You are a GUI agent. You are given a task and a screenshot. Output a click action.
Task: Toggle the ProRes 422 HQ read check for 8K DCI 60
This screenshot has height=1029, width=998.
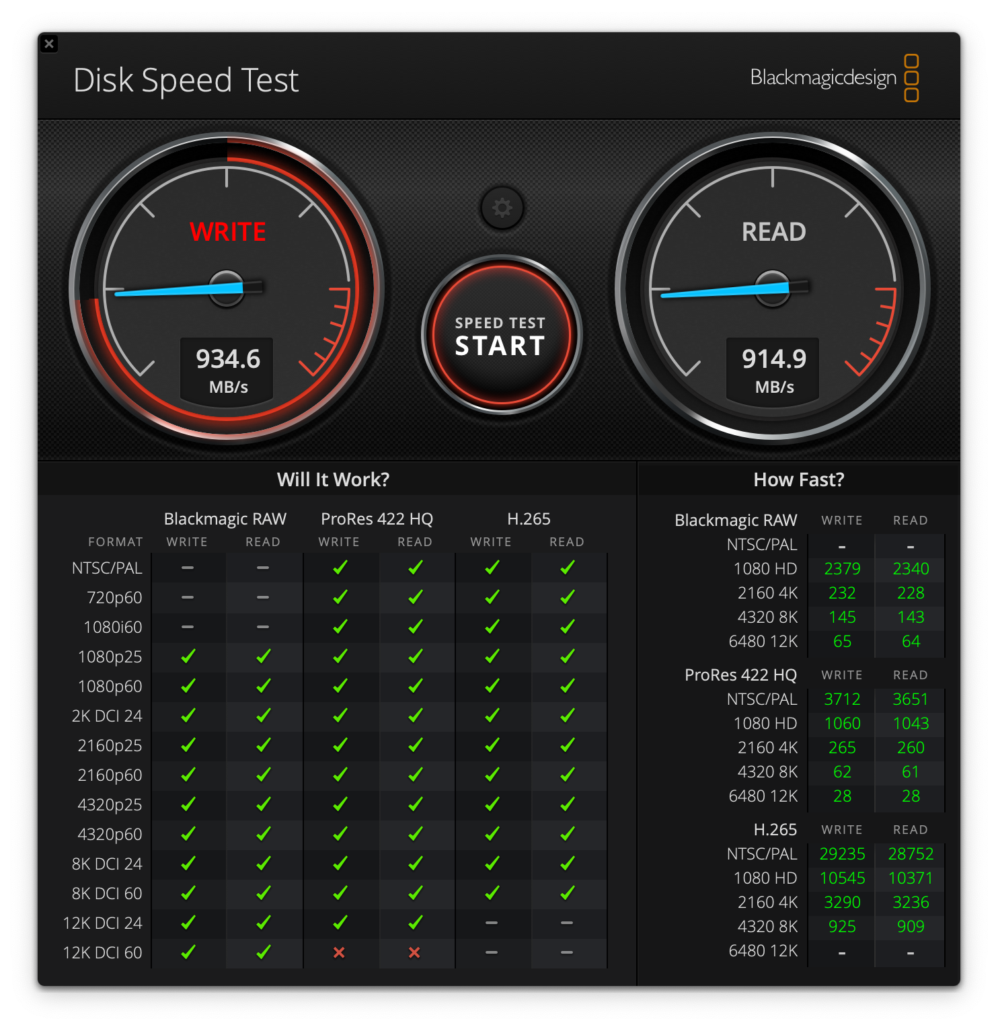point(416,893)
